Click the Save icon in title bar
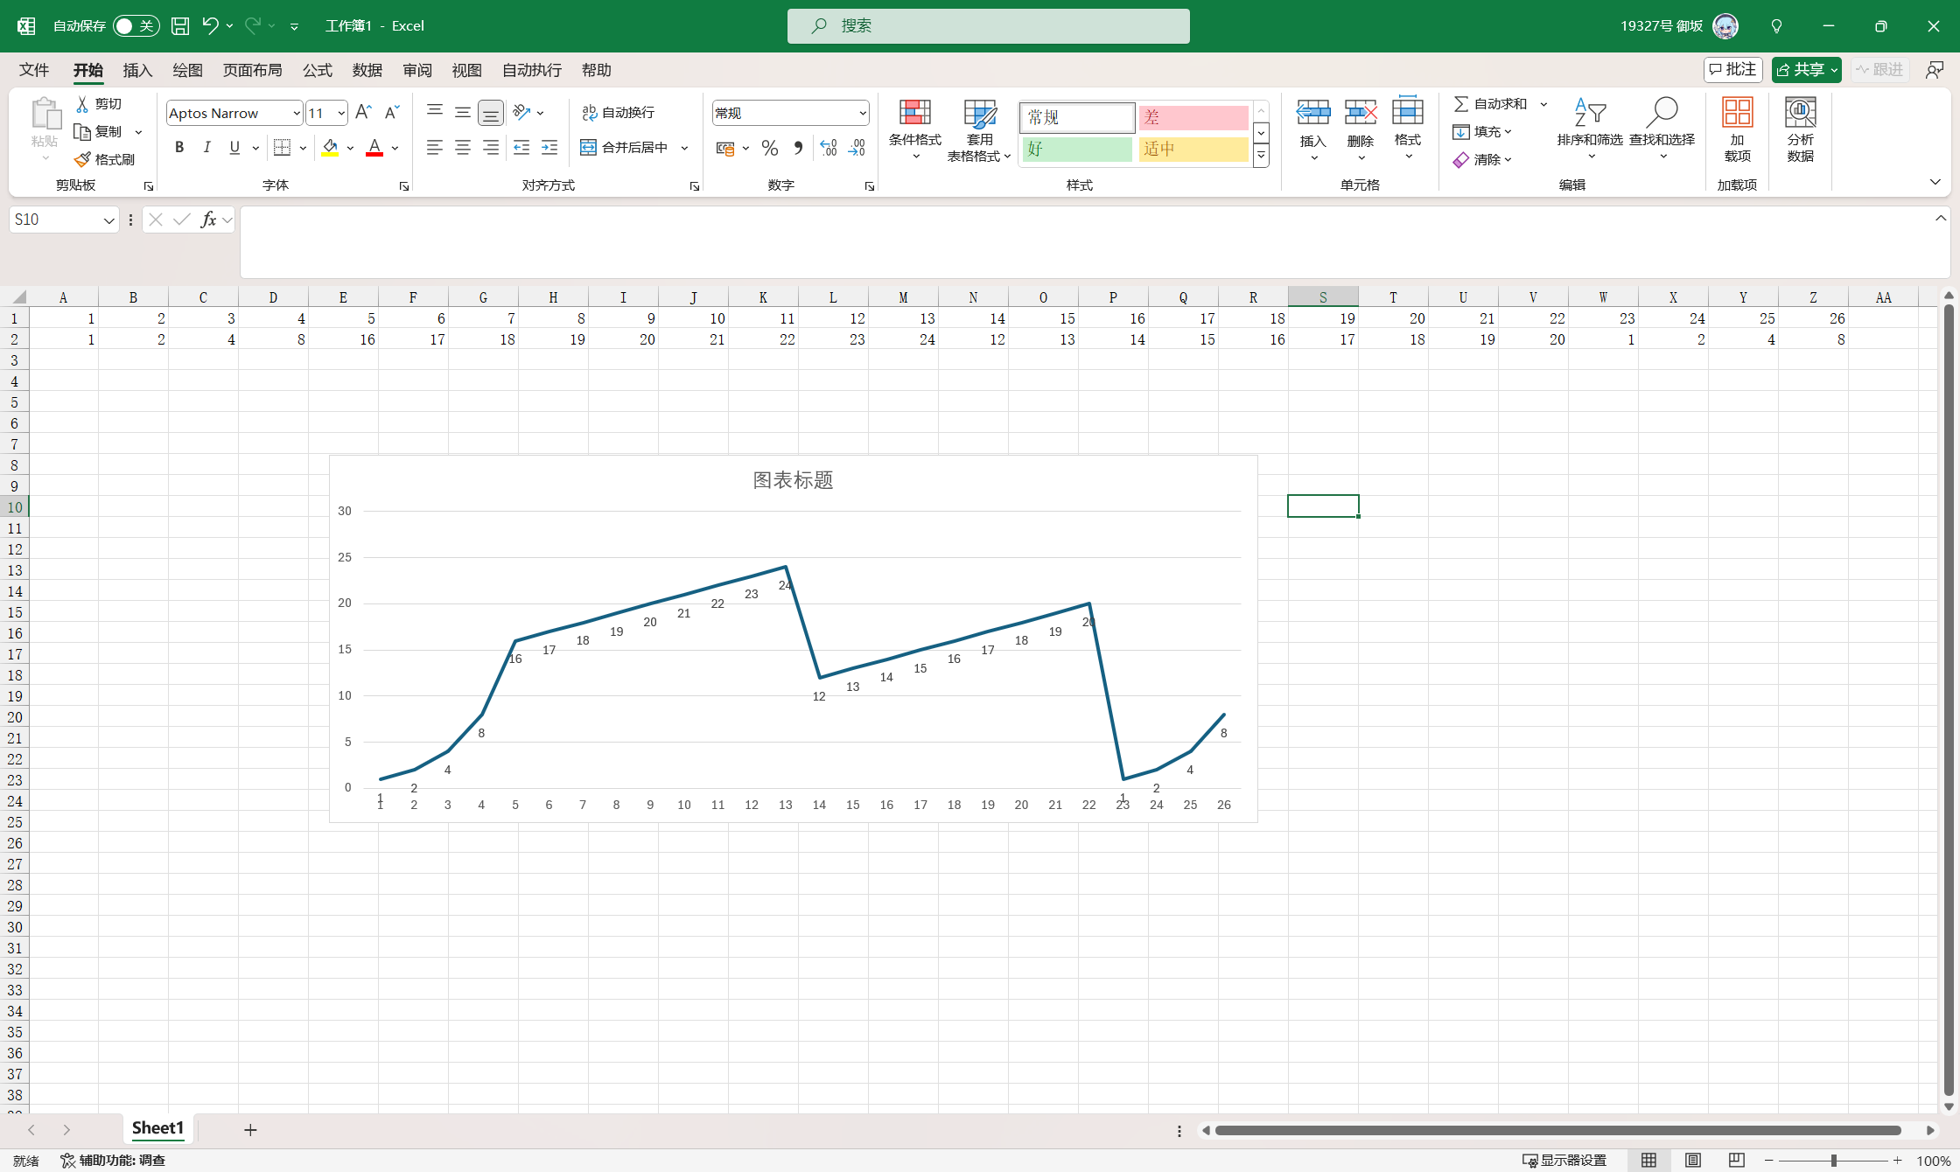This screenshot has width=1960, height=1172. pyautogui.click(x=180, y=26)
